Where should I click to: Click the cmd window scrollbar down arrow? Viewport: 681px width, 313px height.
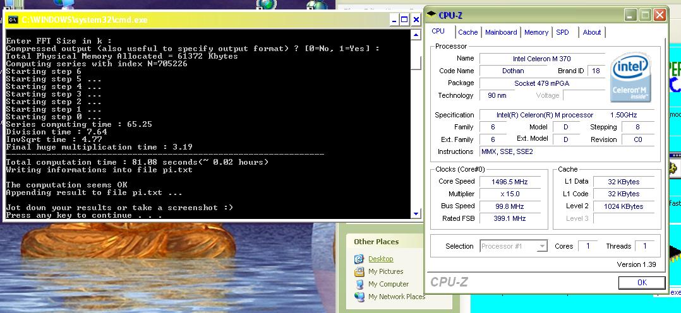416,213
